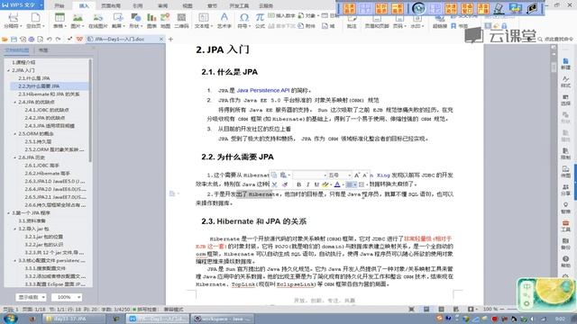Open the Day11-17 JPA folder taskbar item

click(75, 319)
